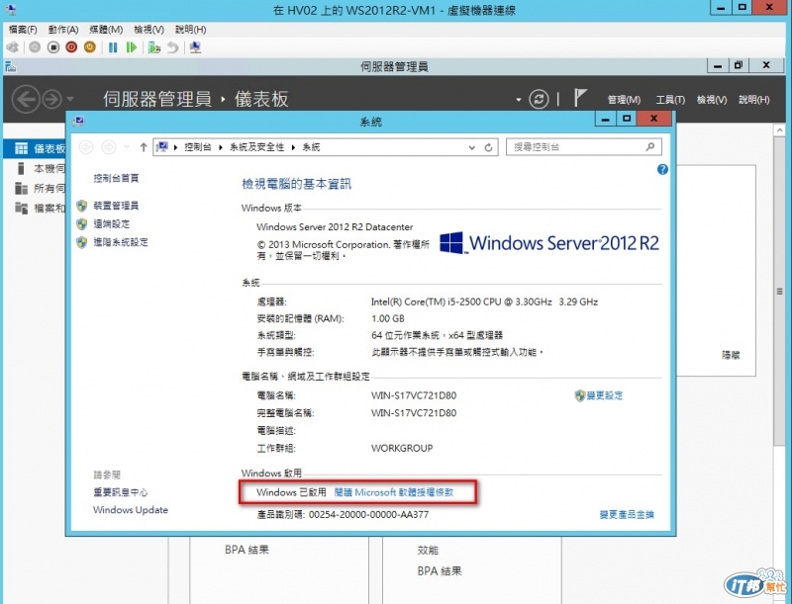
Task: Click the up-one-level arrow in System window
Action: click(144, 147)
